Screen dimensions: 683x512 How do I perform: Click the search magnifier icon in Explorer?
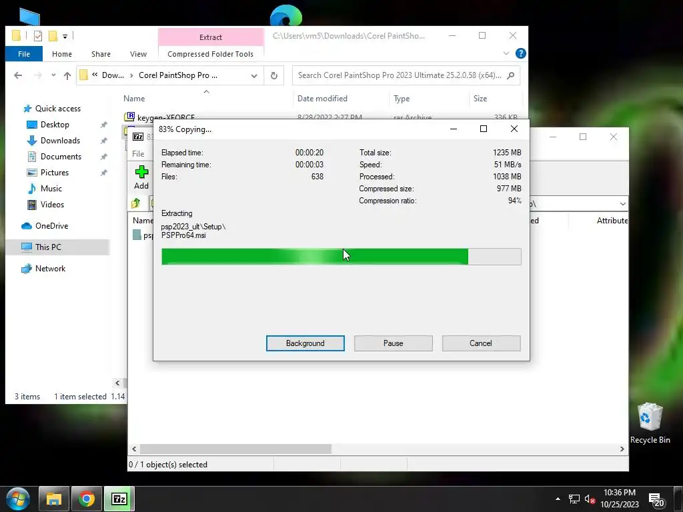511,75
